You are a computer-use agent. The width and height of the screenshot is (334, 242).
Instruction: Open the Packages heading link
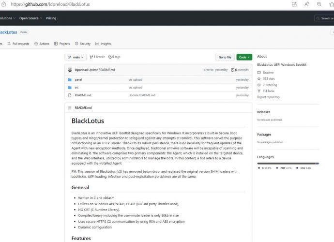[264, 135]
